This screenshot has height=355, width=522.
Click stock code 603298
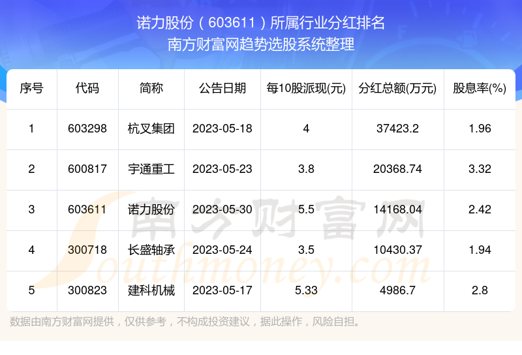click(x=87, y=129)
